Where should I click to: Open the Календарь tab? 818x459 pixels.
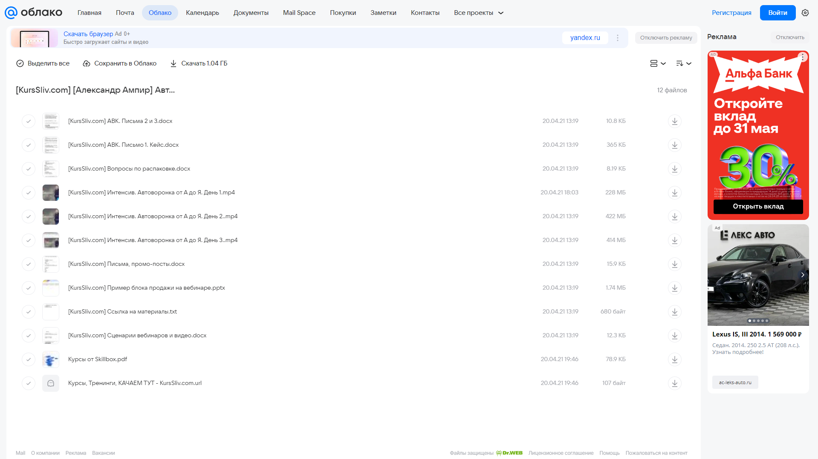pyautogui.click(x=202, y=13)
